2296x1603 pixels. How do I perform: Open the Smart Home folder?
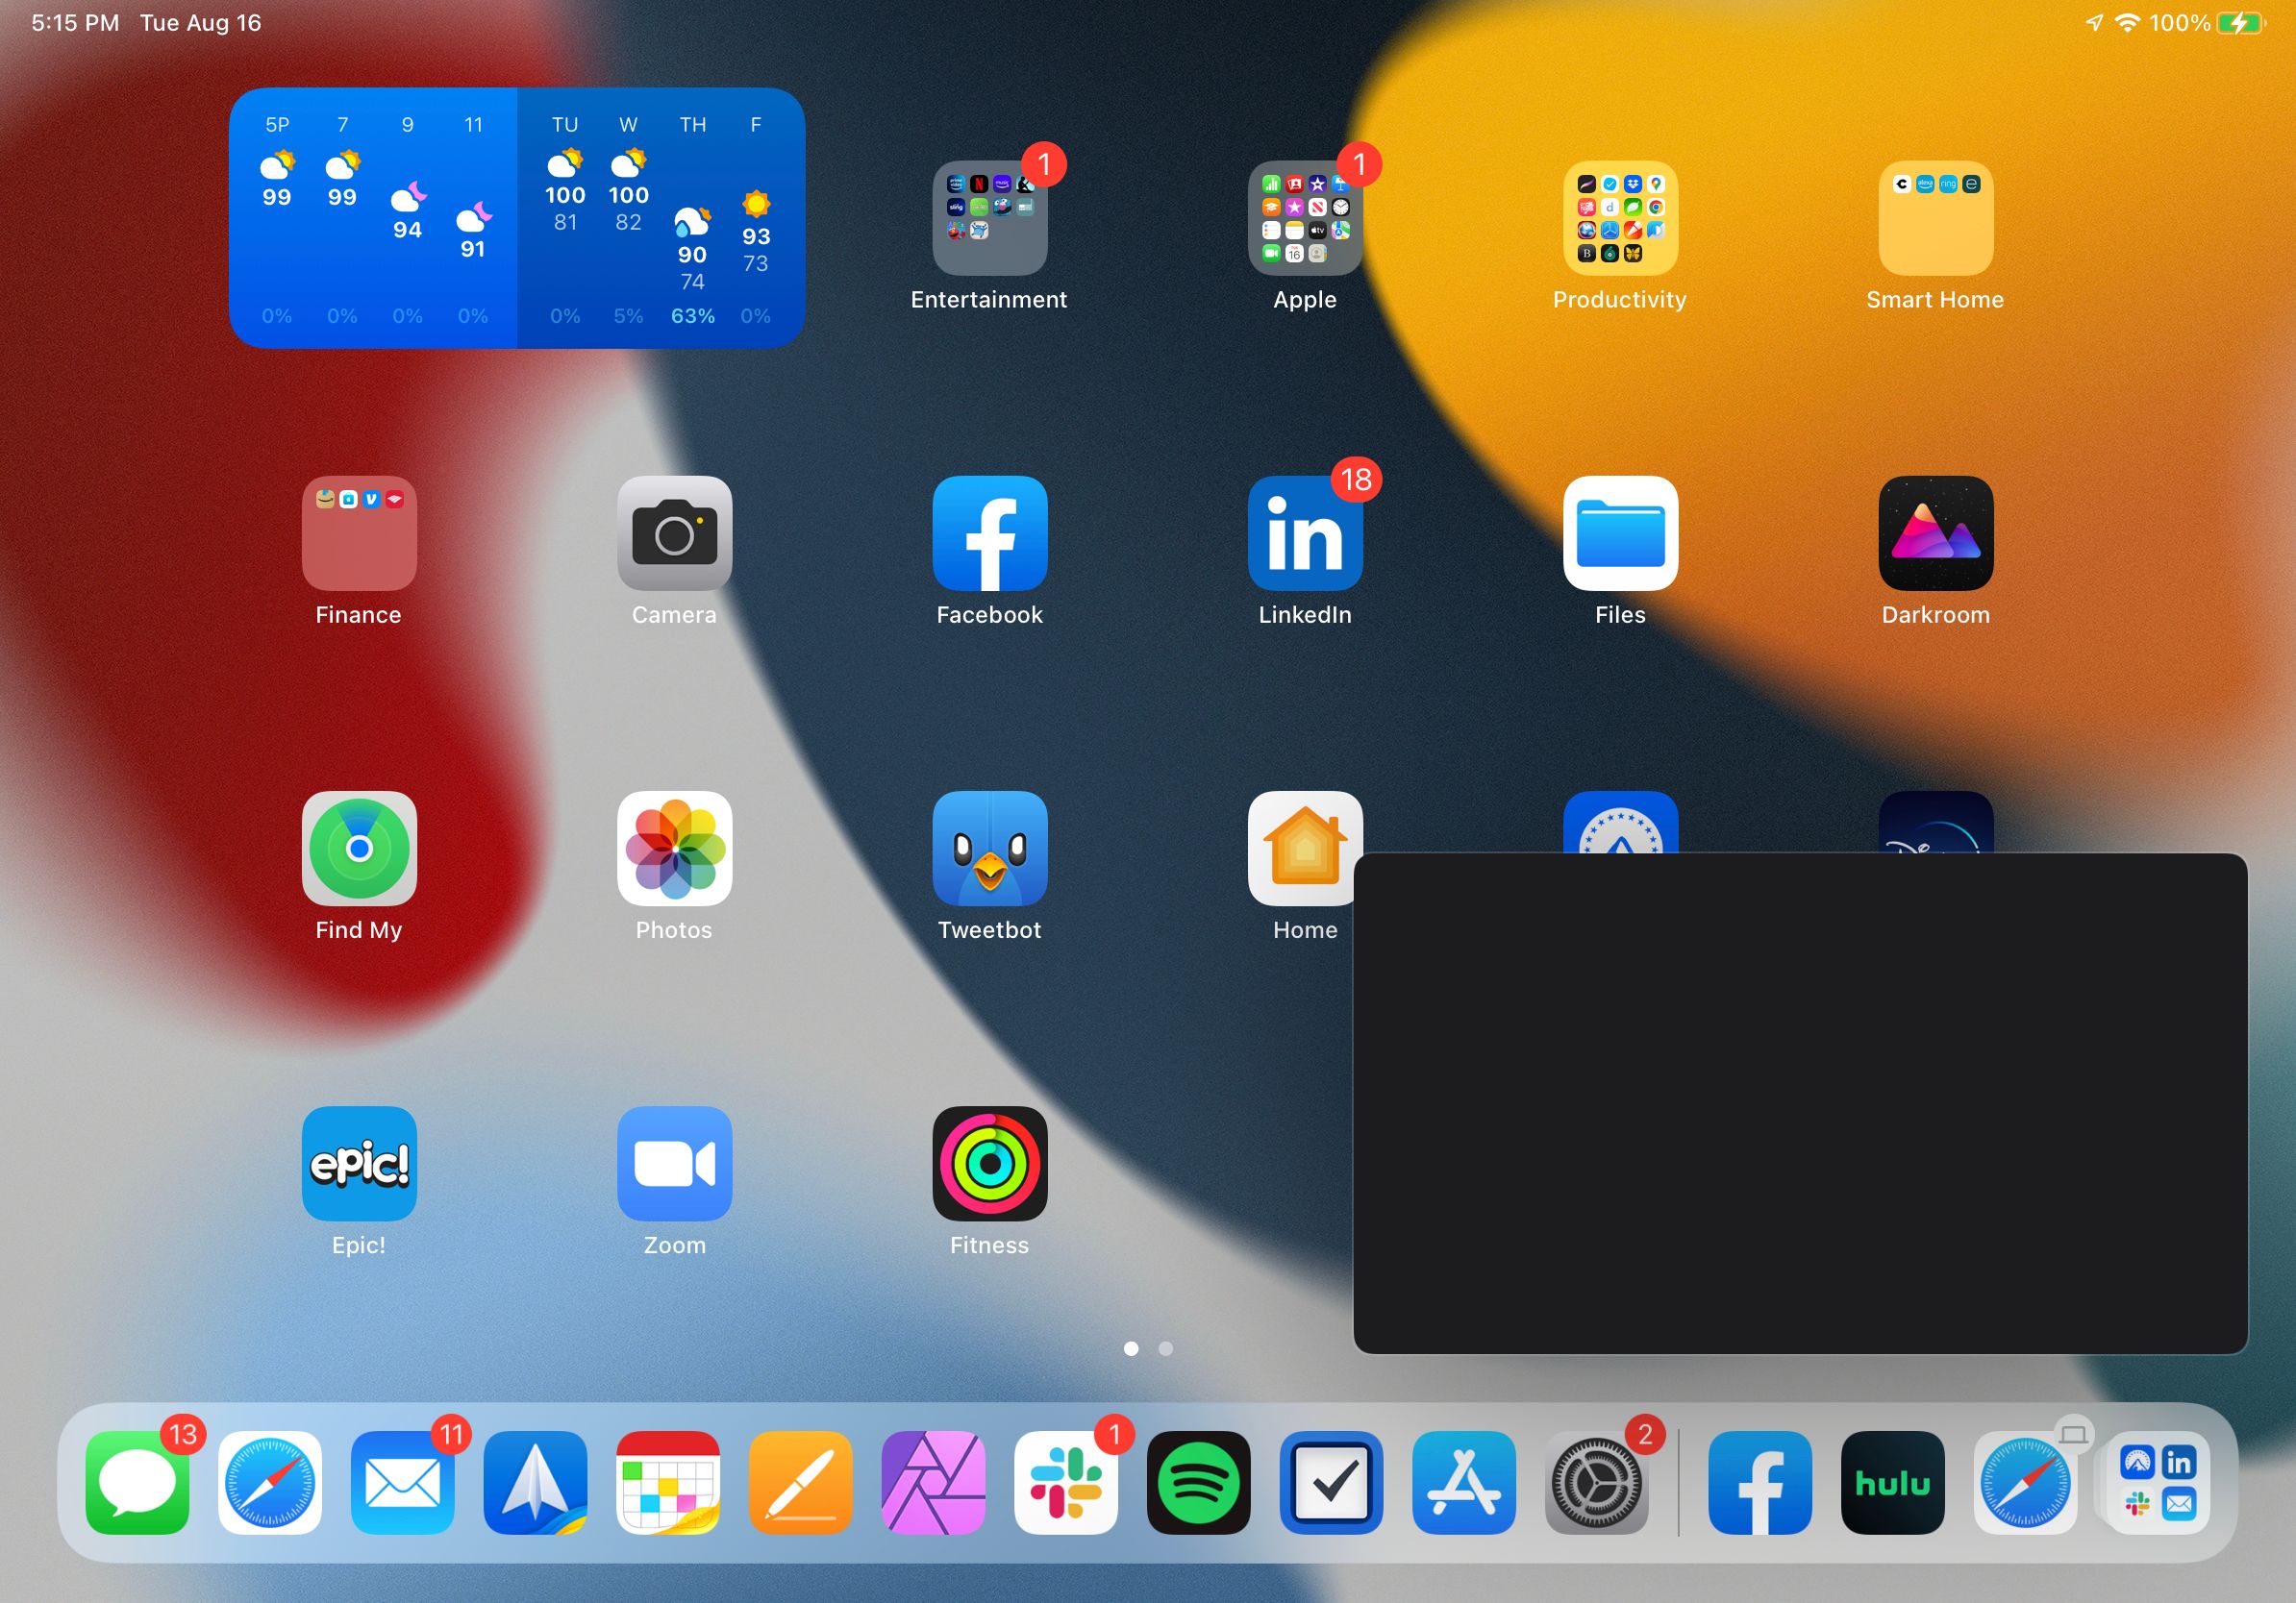pyautogui.click(x=1935, y=218)
